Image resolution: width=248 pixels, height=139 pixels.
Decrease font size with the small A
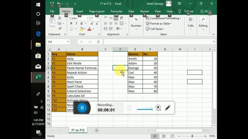click(x=97, y=24)
